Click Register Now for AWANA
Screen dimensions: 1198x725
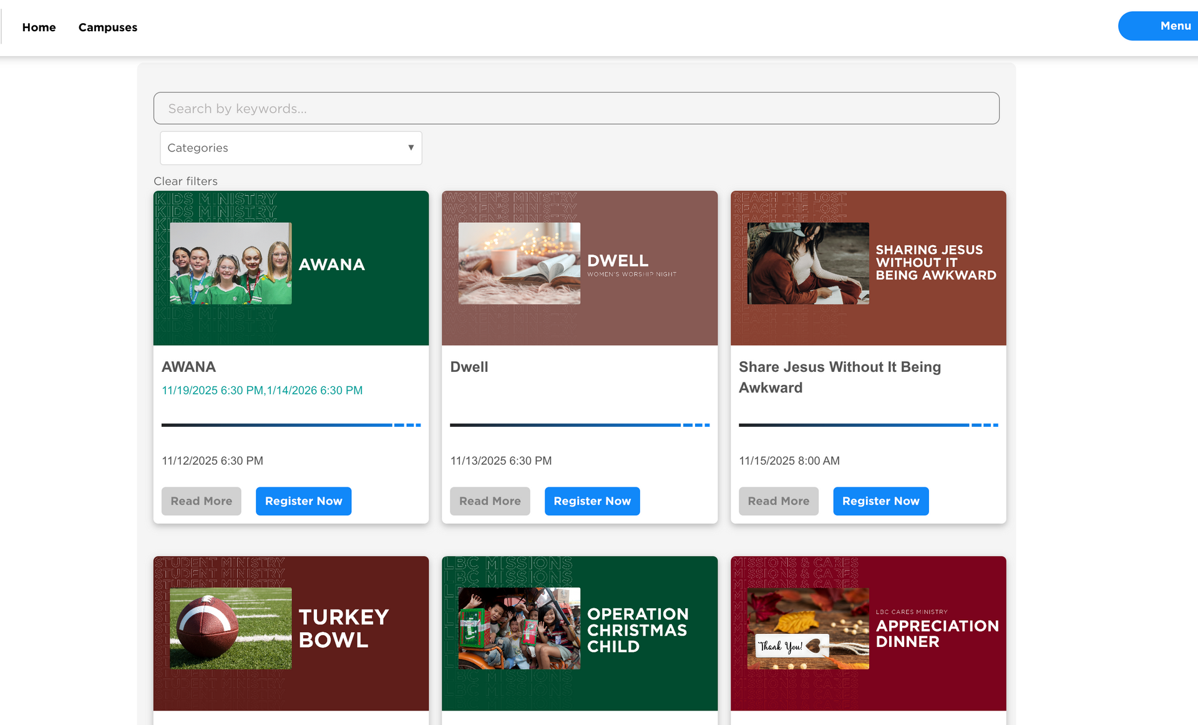coord(303,501)
